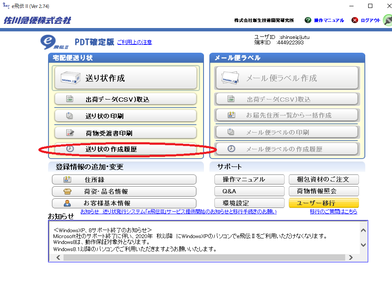Click the document icon for 荷物受渡書印刷

(70, 133)
